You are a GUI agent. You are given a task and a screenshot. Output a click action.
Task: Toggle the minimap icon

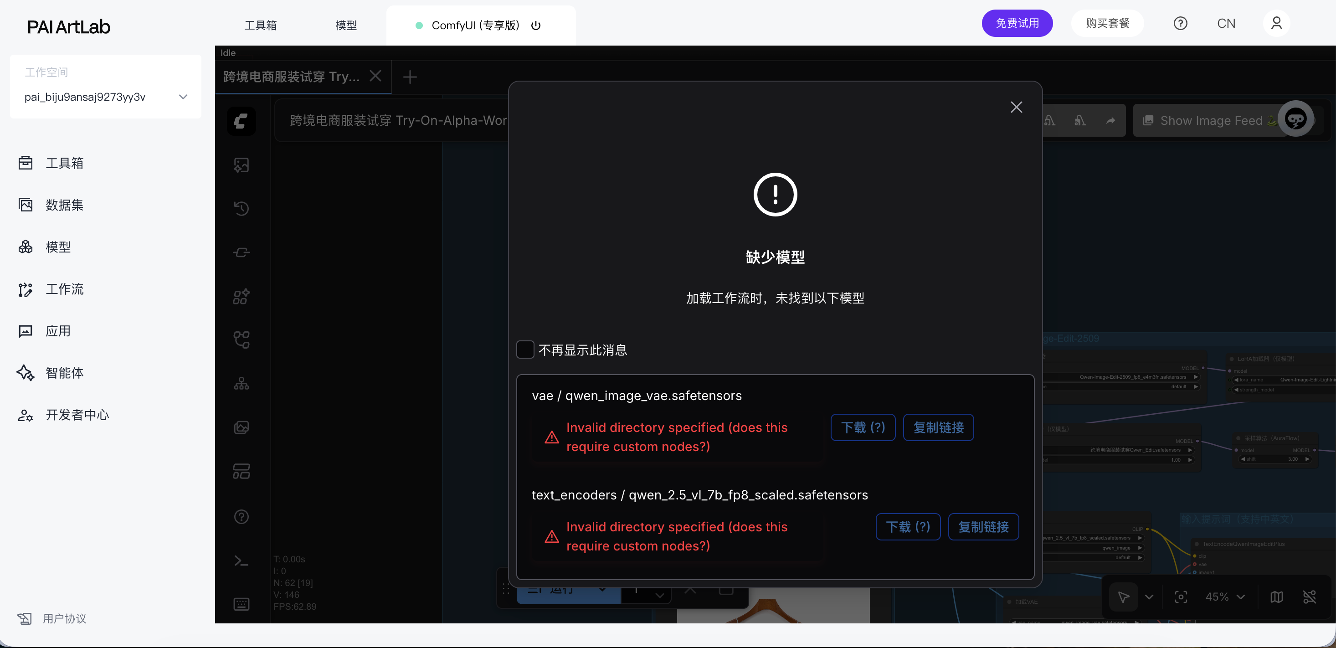(x=1276, y=597)
